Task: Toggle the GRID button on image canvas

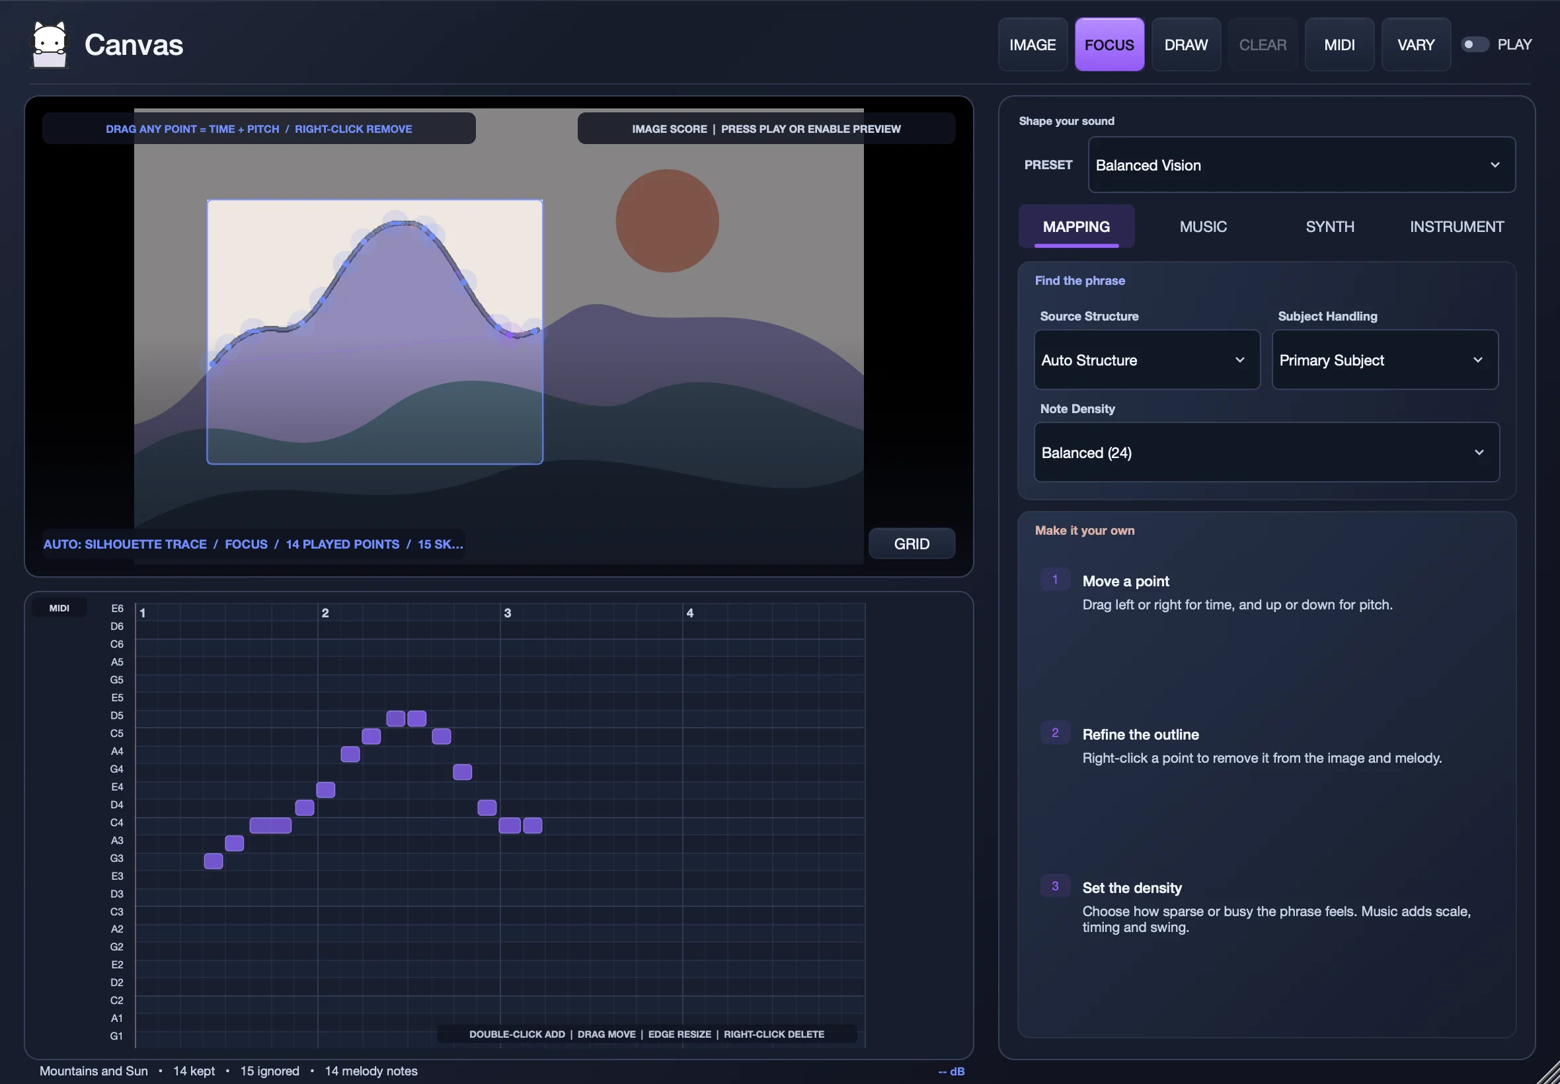Action: 912,544
